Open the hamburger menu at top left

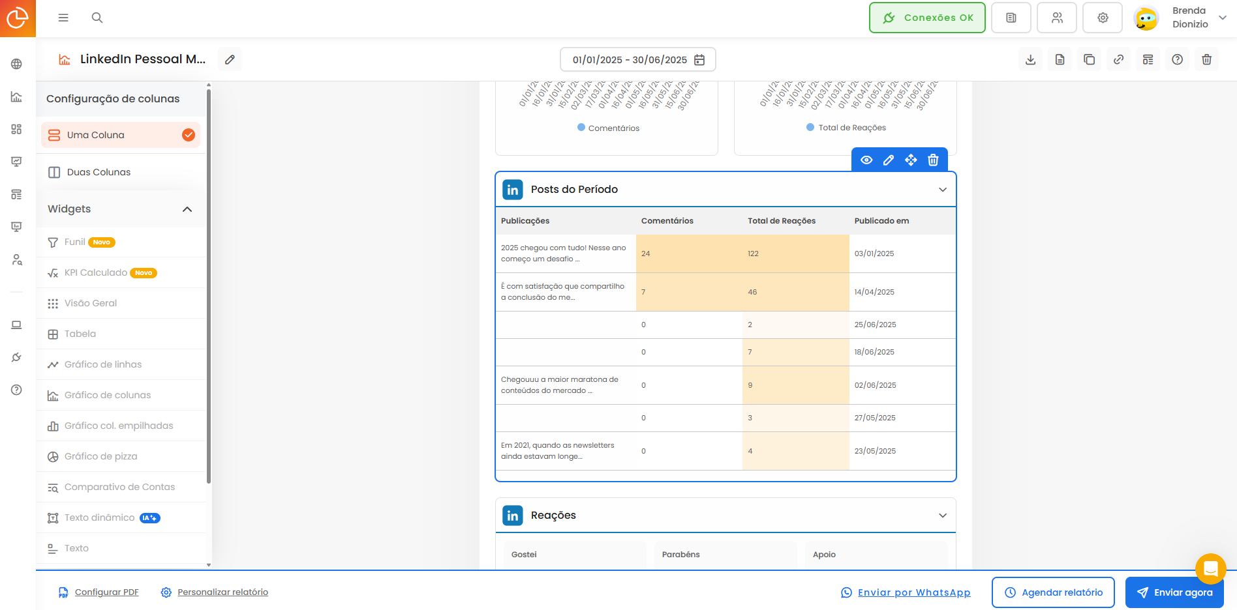click(x=63, y=18)
